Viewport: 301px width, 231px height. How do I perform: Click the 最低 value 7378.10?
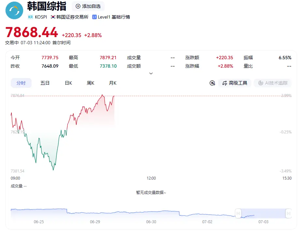click(108, 66)
